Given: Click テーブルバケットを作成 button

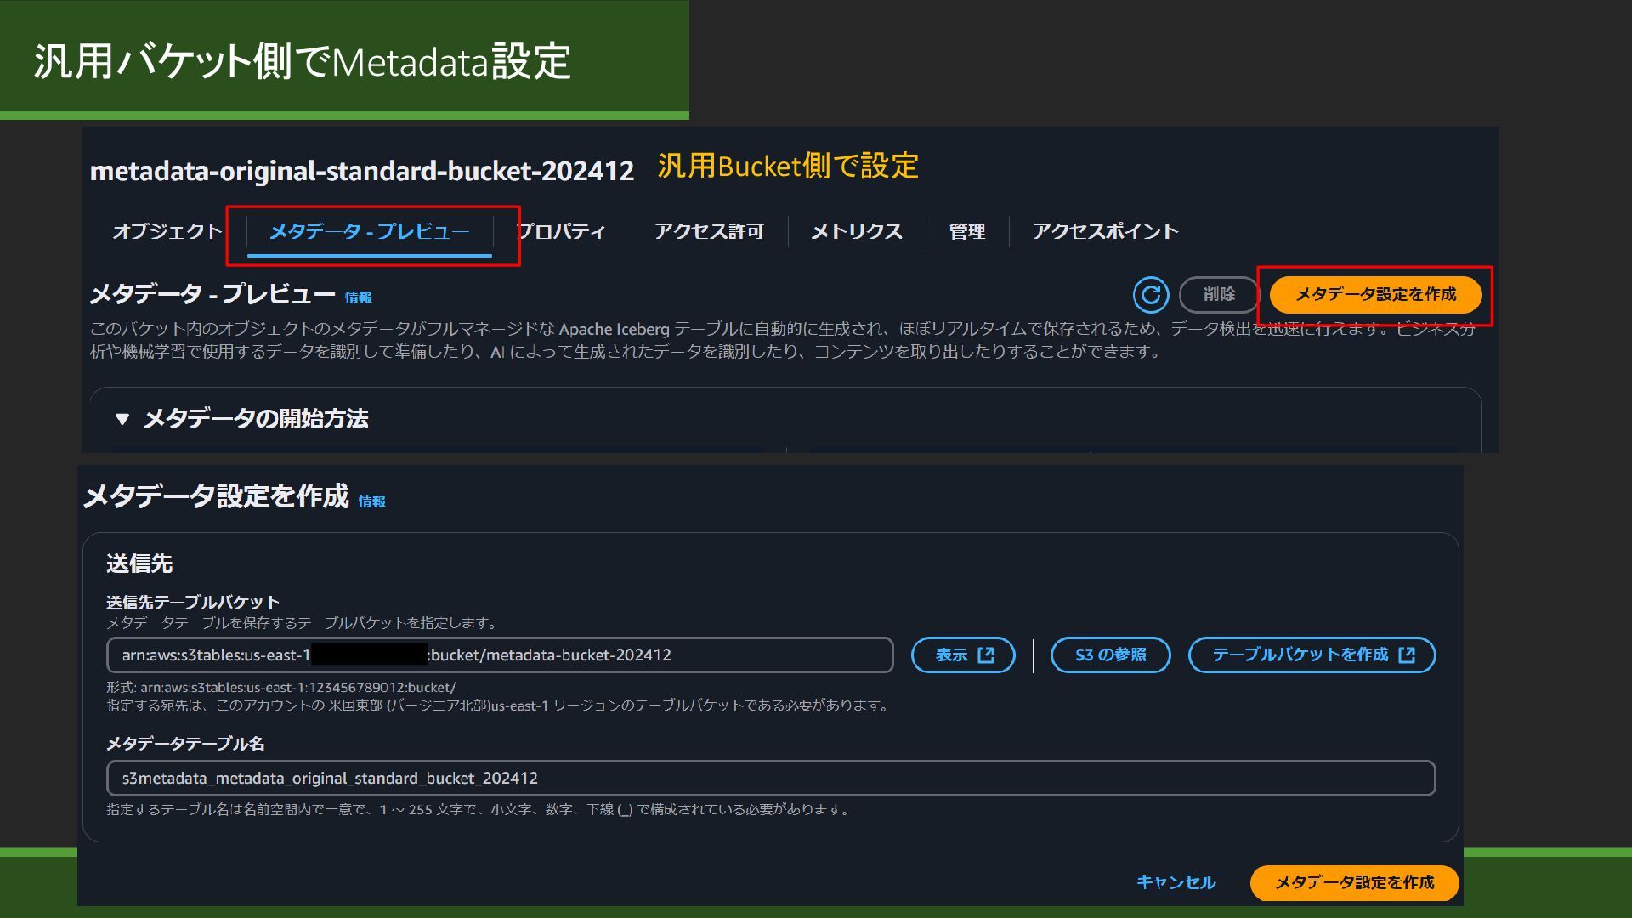Looking at the screenshot, I should coord(1300,655).
